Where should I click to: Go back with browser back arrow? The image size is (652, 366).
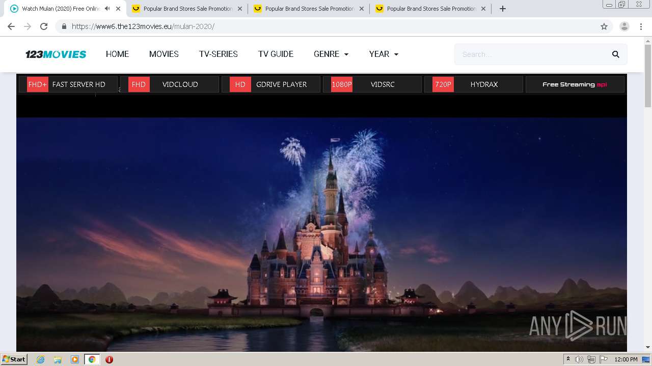pyautogui.click(x=11, y=26)
